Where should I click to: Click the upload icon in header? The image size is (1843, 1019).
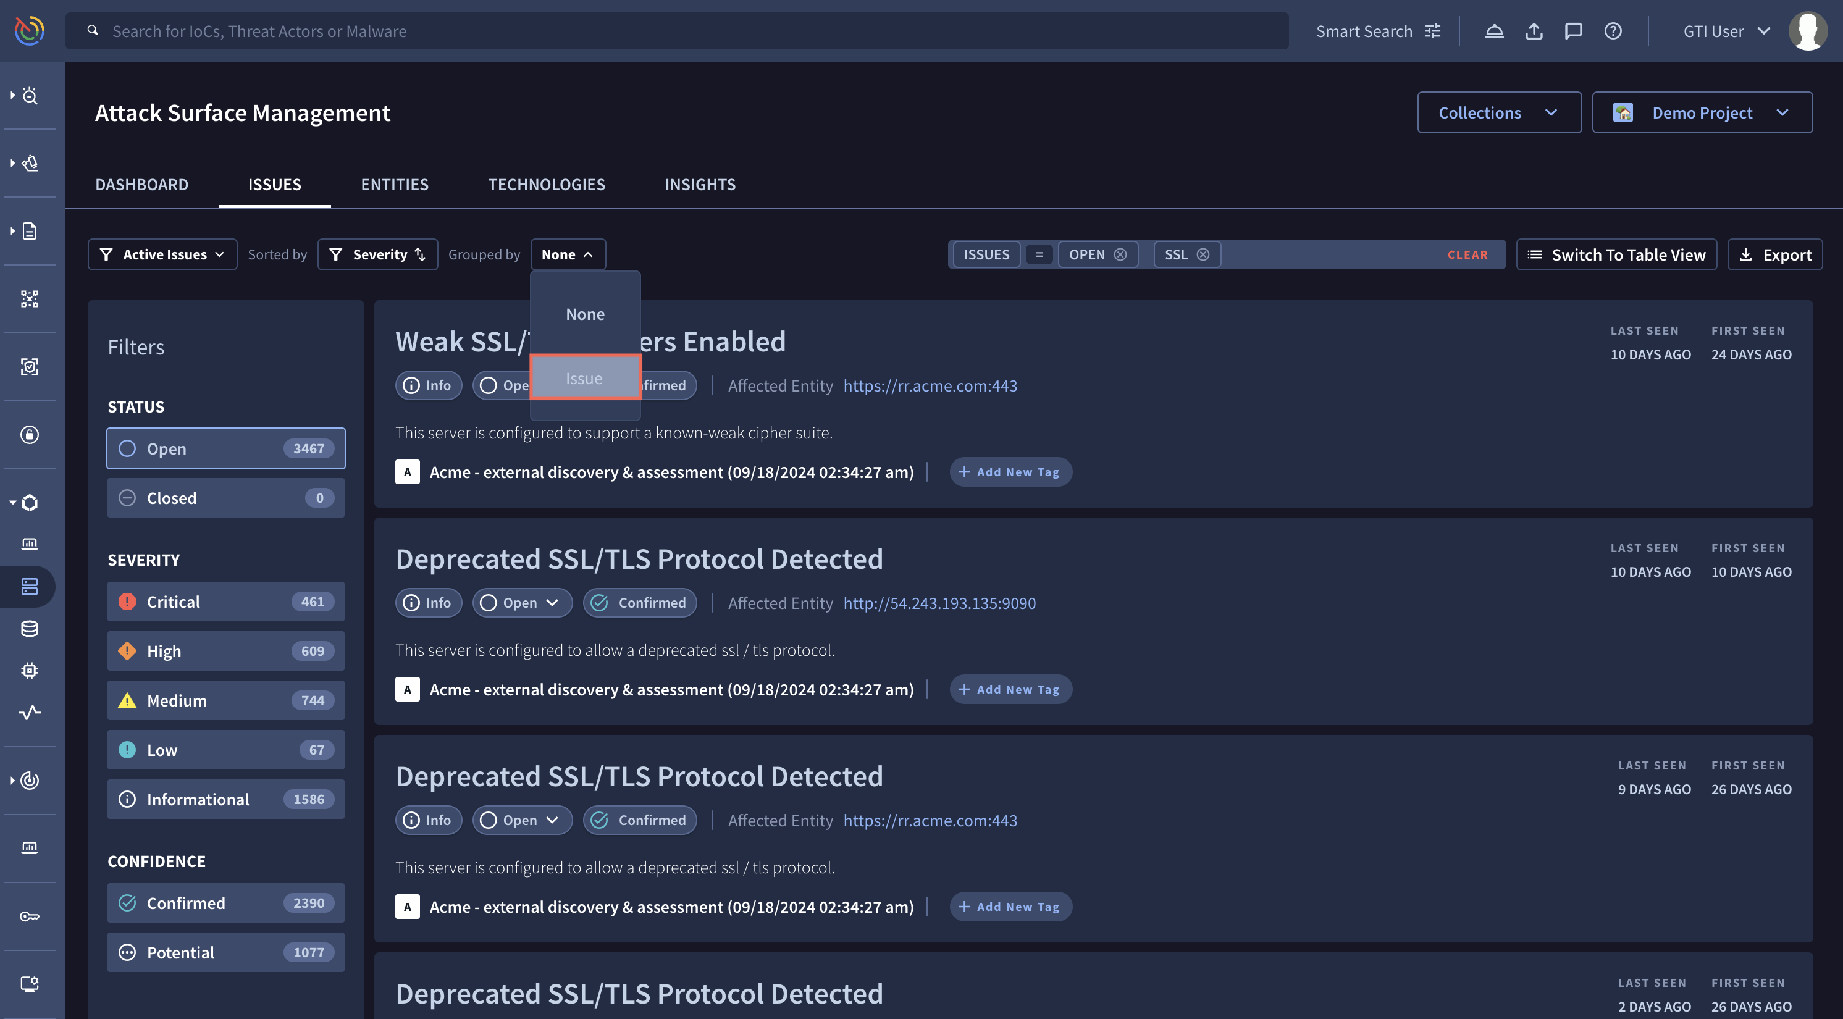pos(1533,31)
